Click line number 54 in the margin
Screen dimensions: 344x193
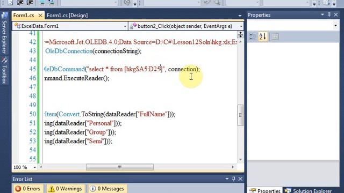tap(32, 150)
